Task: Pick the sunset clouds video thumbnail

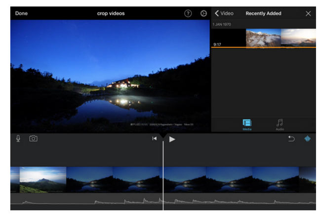Action: [298, 38]
